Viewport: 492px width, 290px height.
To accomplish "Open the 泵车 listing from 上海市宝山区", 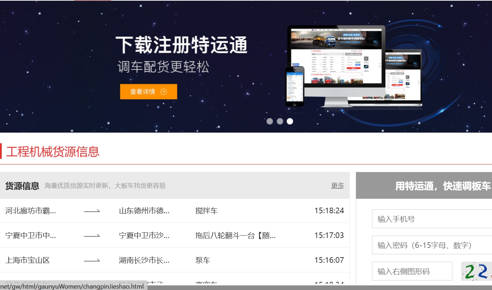I will tap(202, 260).
